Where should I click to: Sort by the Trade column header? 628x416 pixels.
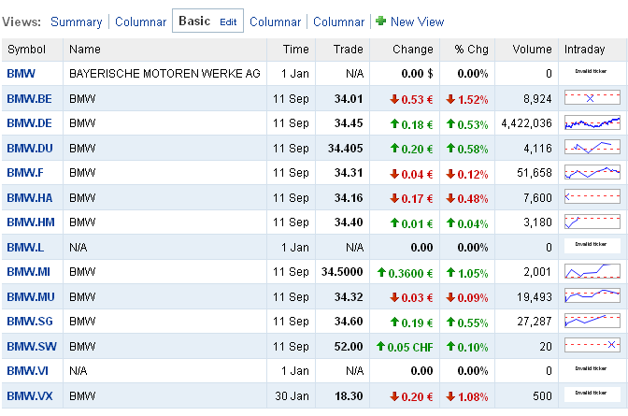tap(348, 50)
